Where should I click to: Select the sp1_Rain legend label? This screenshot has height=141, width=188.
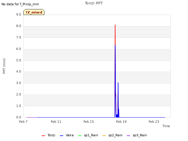(91, 135)
